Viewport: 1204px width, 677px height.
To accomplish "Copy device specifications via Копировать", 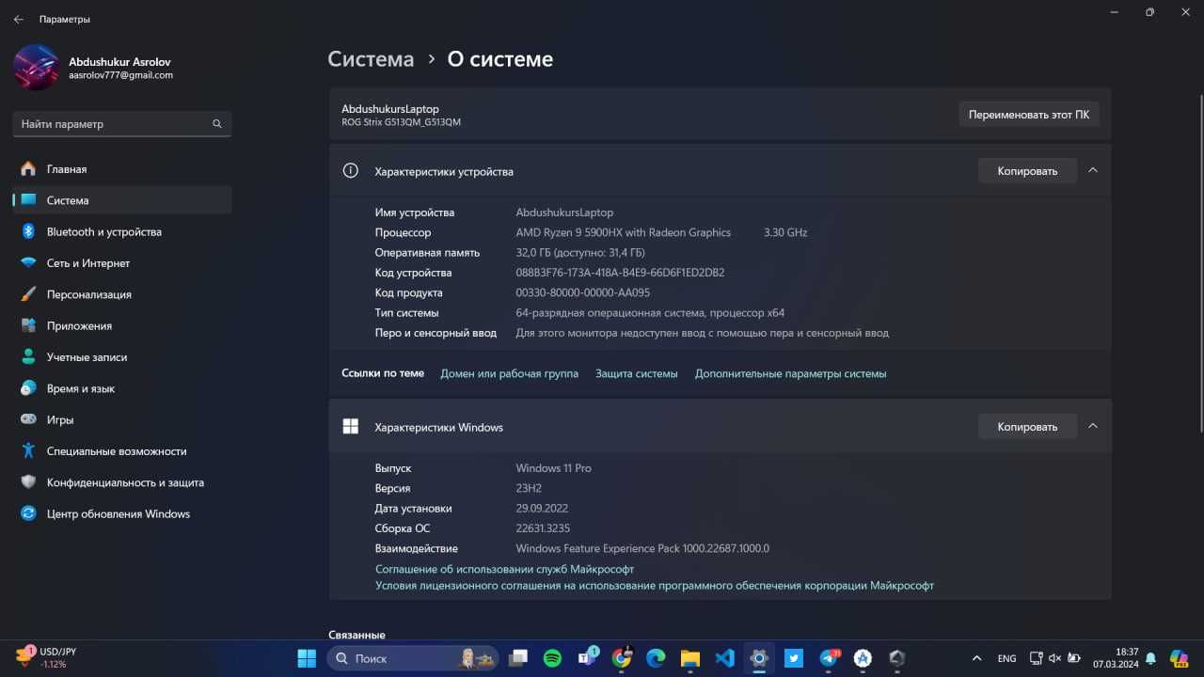I will tap(1027, 171).
